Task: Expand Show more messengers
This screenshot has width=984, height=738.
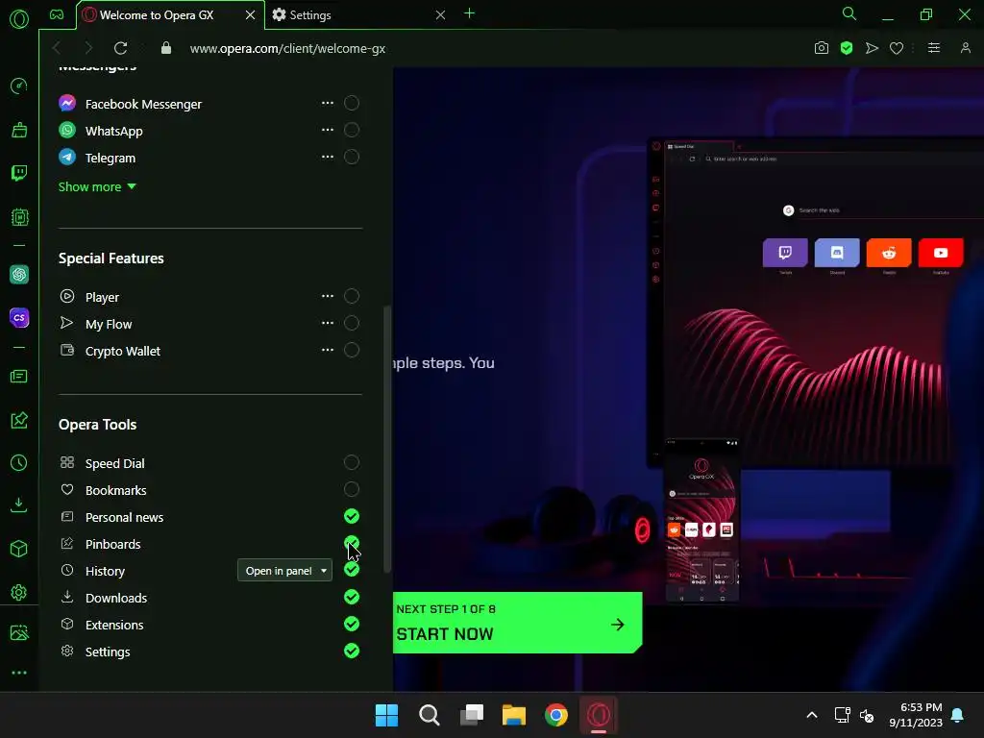Action: click(x=97, y=187)
